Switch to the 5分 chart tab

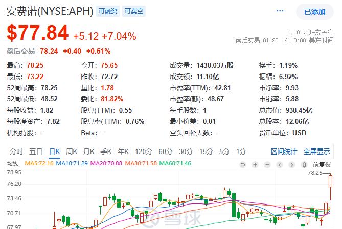224,151
